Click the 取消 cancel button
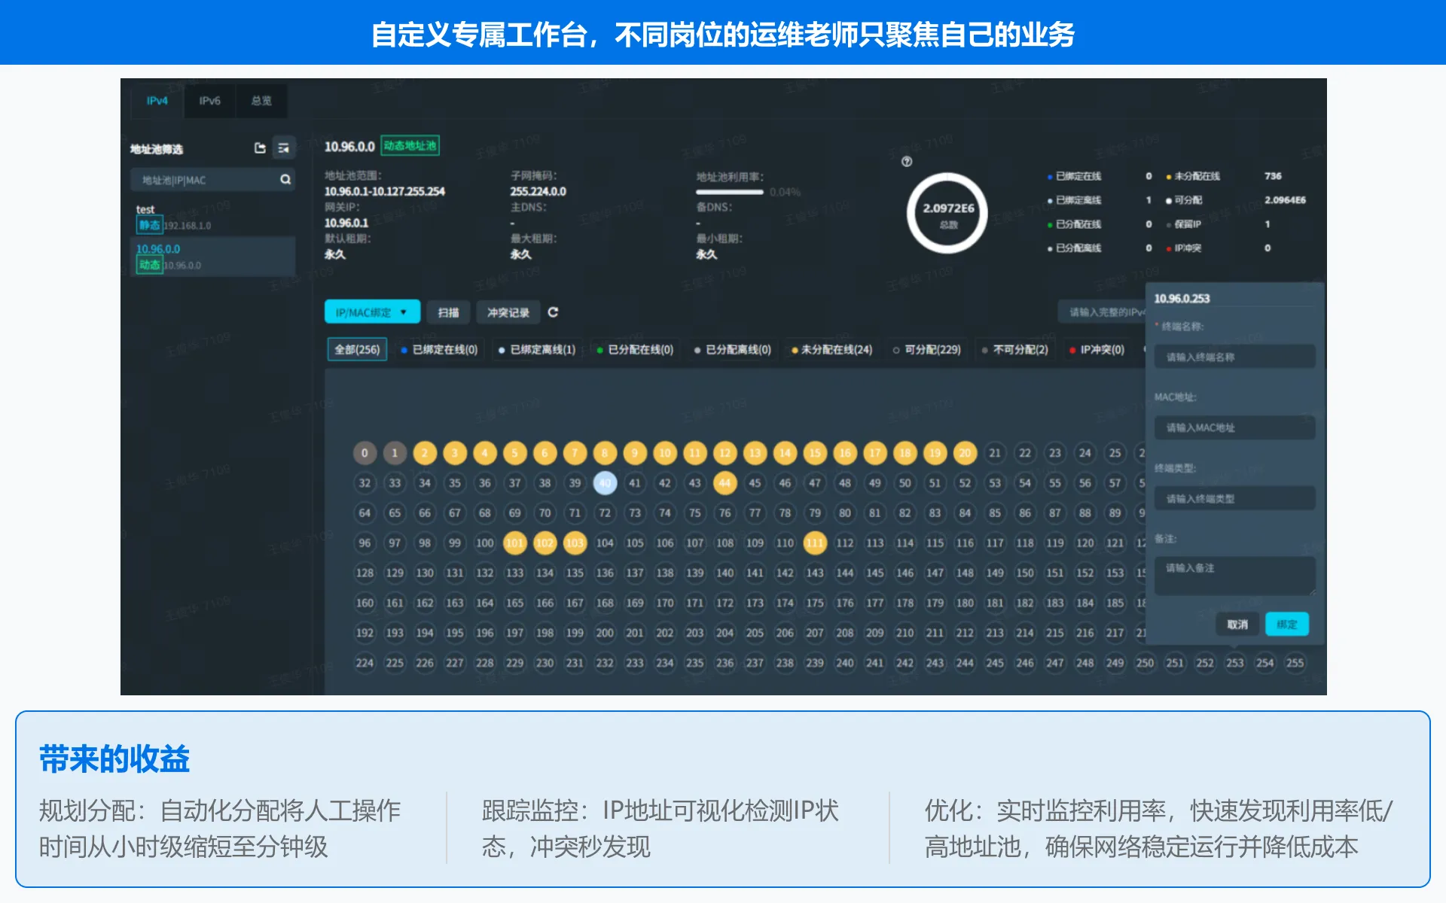 1237,625
